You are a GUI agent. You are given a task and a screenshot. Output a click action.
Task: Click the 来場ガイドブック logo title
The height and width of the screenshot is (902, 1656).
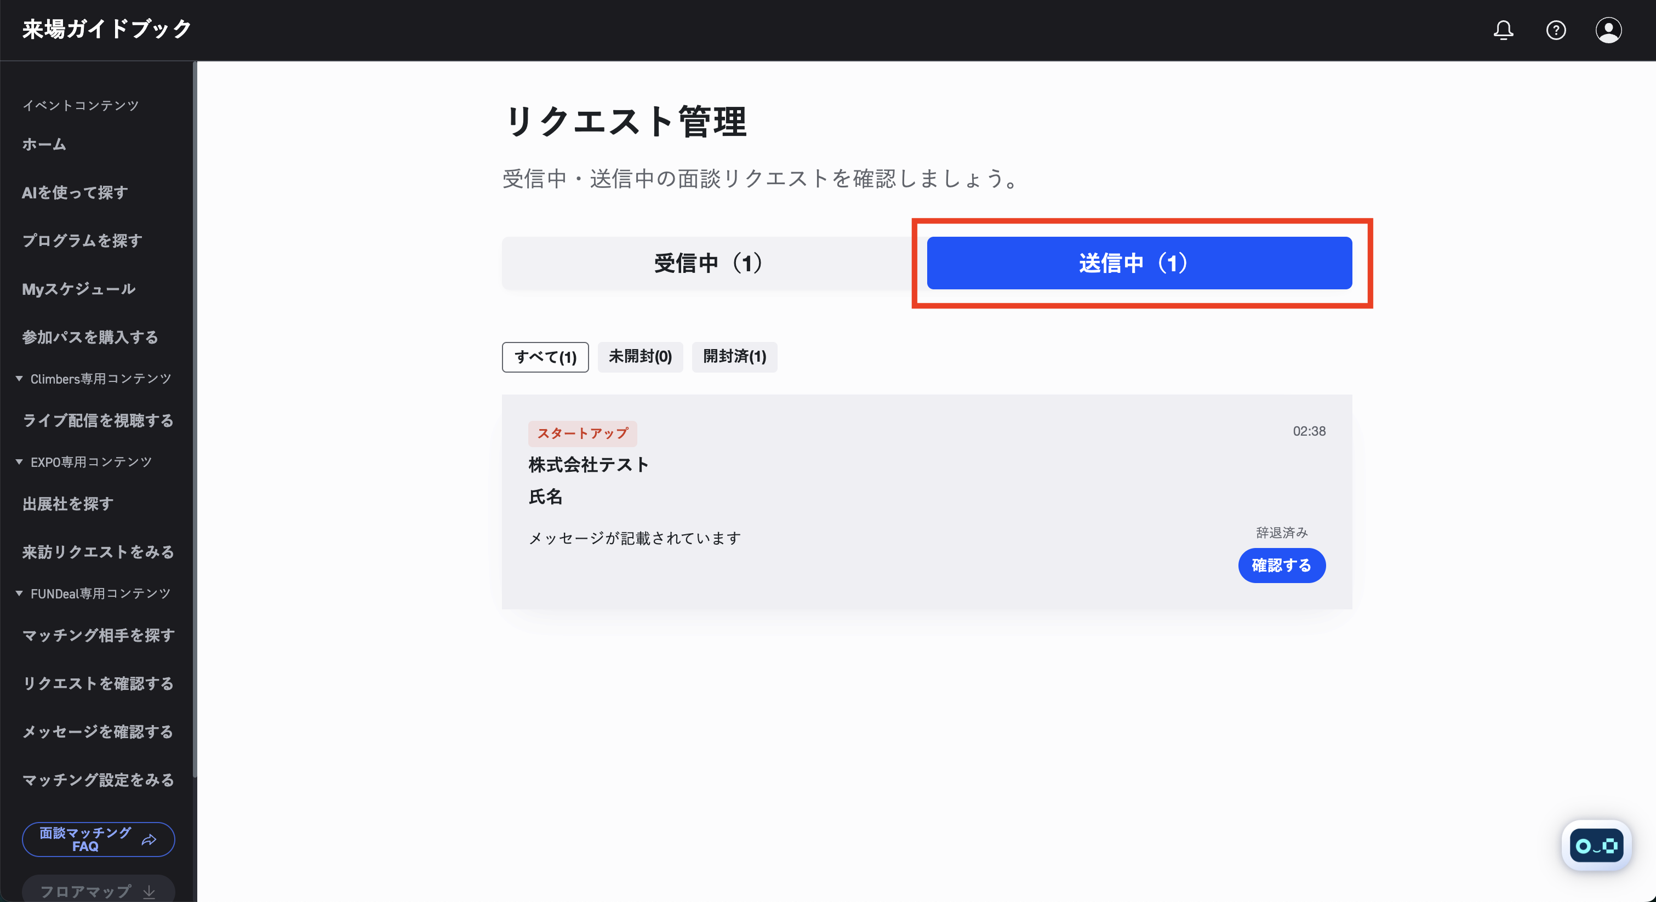coord(107,30)
